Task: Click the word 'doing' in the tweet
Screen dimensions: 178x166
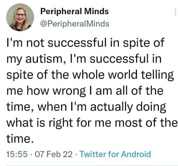Action: pyautogui.click(x=151, y=107)
